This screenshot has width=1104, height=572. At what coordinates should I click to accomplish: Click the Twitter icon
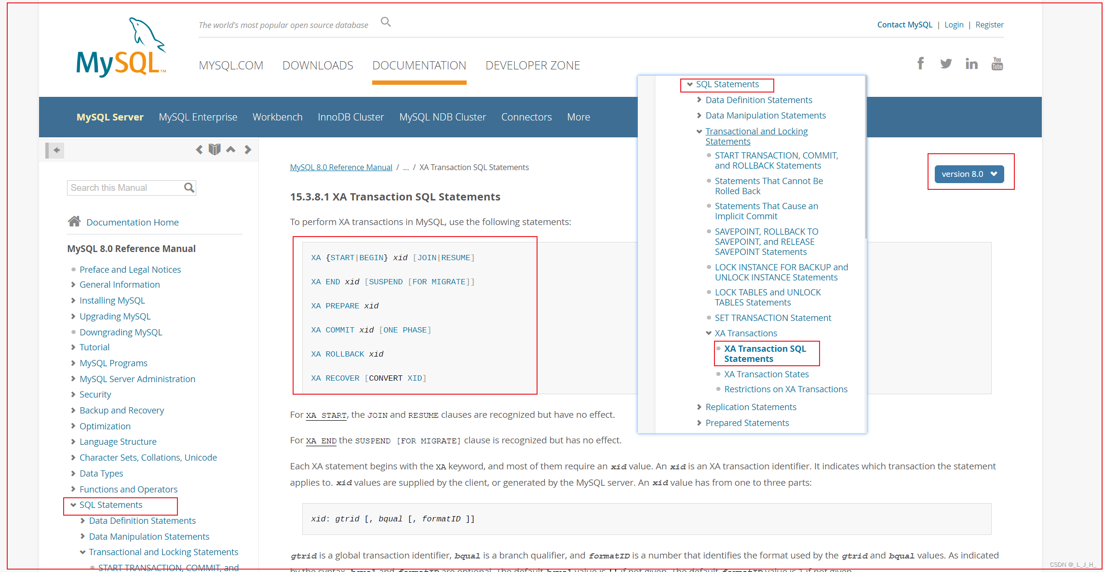(946, 63)
